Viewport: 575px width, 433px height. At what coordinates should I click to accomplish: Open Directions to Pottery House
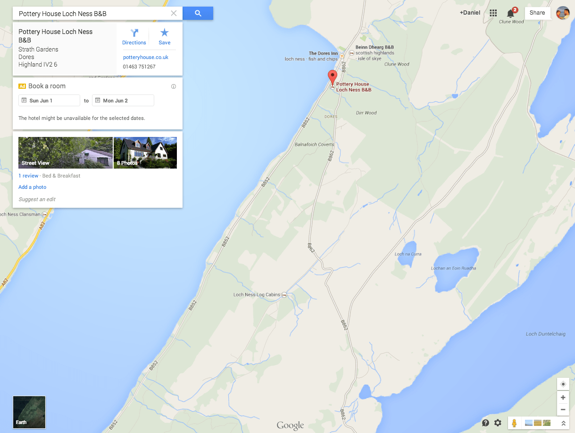[x=134, y=36]
